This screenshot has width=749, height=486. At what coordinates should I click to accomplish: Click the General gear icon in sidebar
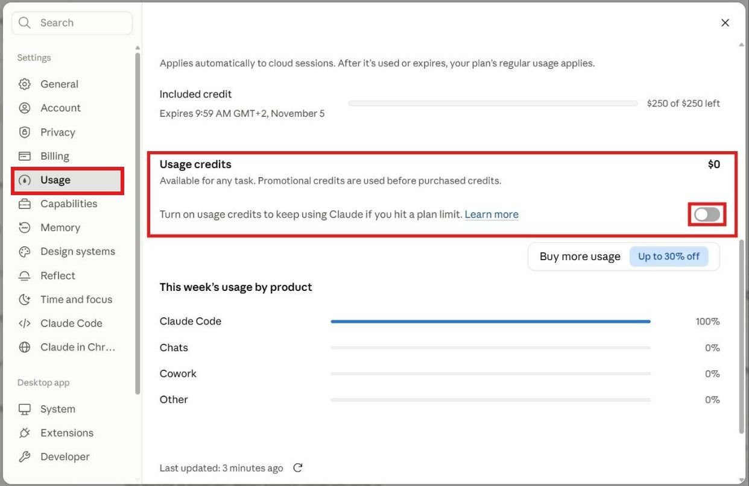pos(25,84)
